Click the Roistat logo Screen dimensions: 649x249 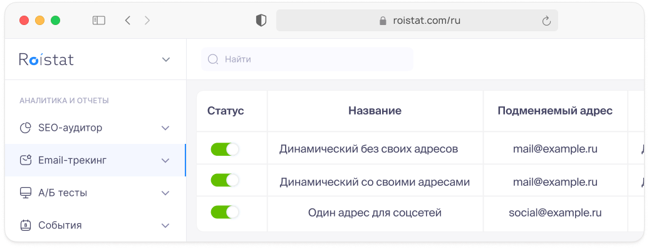(x=46, y=59)
